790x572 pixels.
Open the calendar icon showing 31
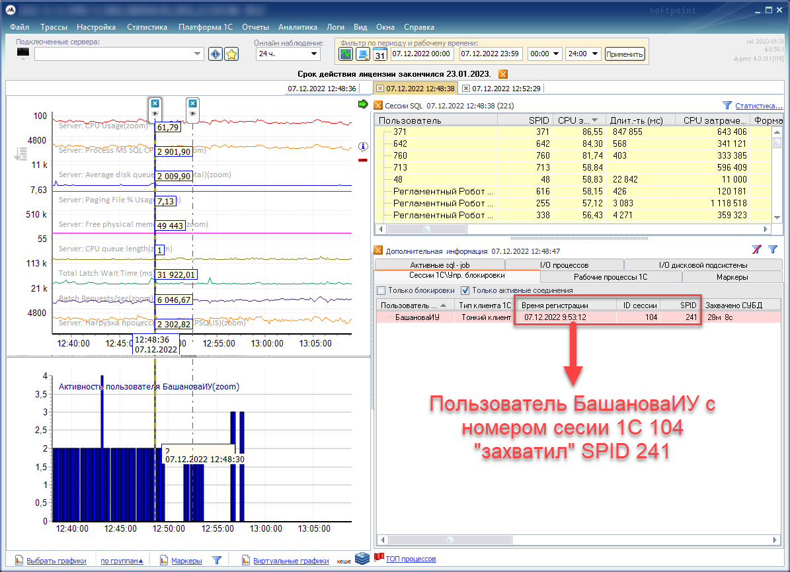pyautogui.click(x=380, y=54)
